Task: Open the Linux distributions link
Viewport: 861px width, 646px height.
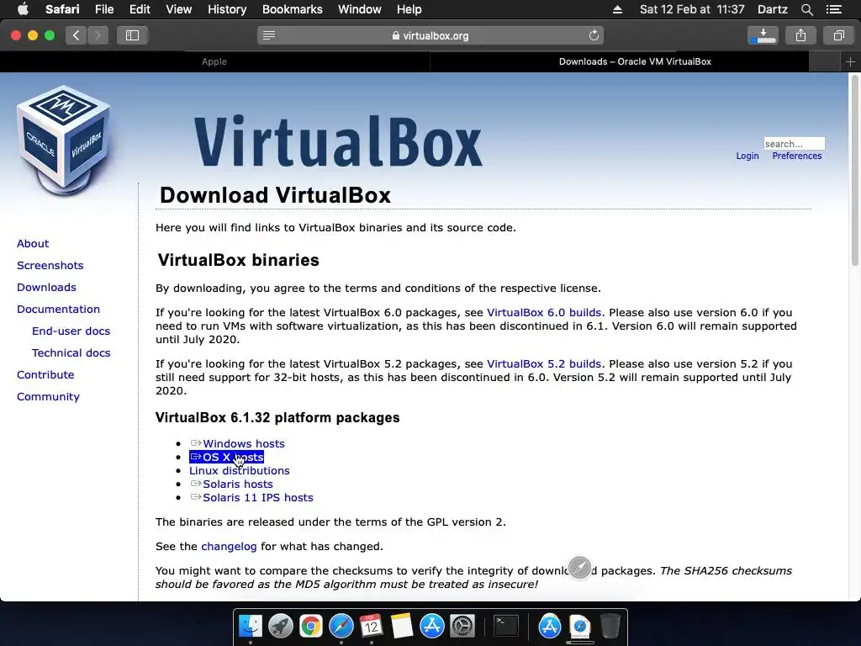Action: tap(240, 471)
